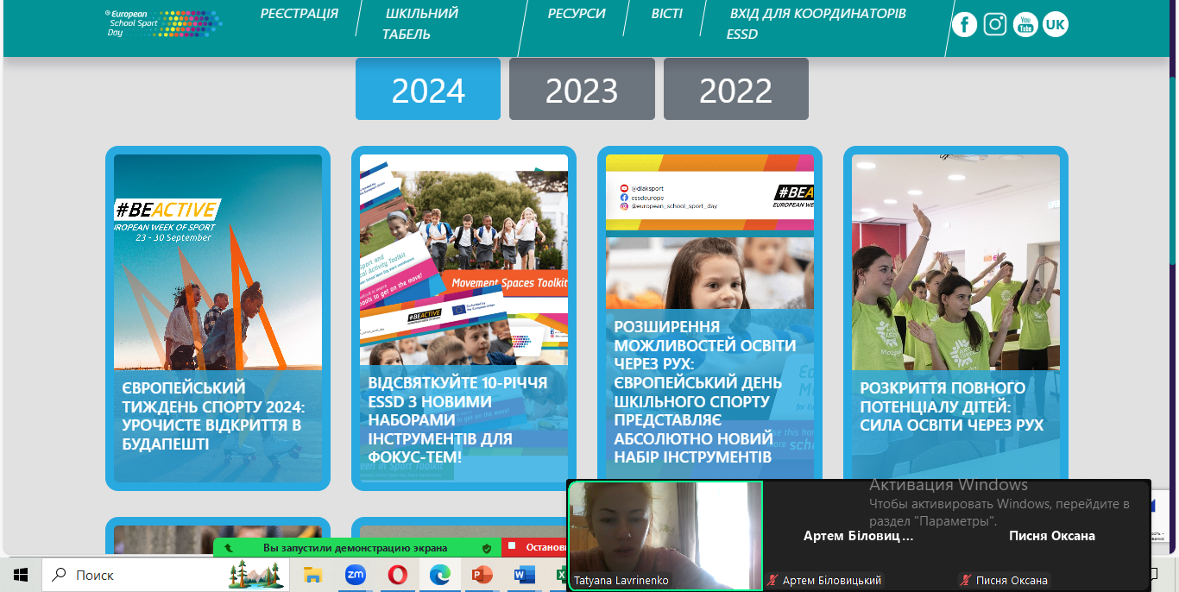The width and height of the screenshot is (1179, 592).
Task: Open PowerPoint from the taskbar
Action: [482, 574]
